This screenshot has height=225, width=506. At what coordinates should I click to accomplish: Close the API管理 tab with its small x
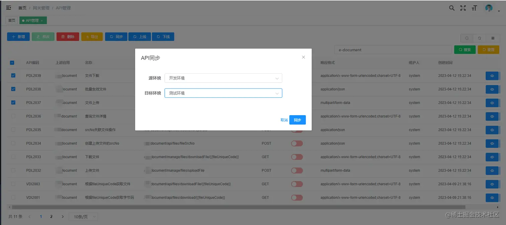point(42,21)
